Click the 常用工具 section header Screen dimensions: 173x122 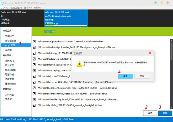pyautogui.click(x=7, y=31)
